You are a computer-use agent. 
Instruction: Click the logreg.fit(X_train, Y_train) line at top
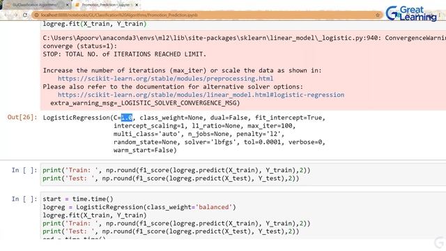(x=95, y=24)
